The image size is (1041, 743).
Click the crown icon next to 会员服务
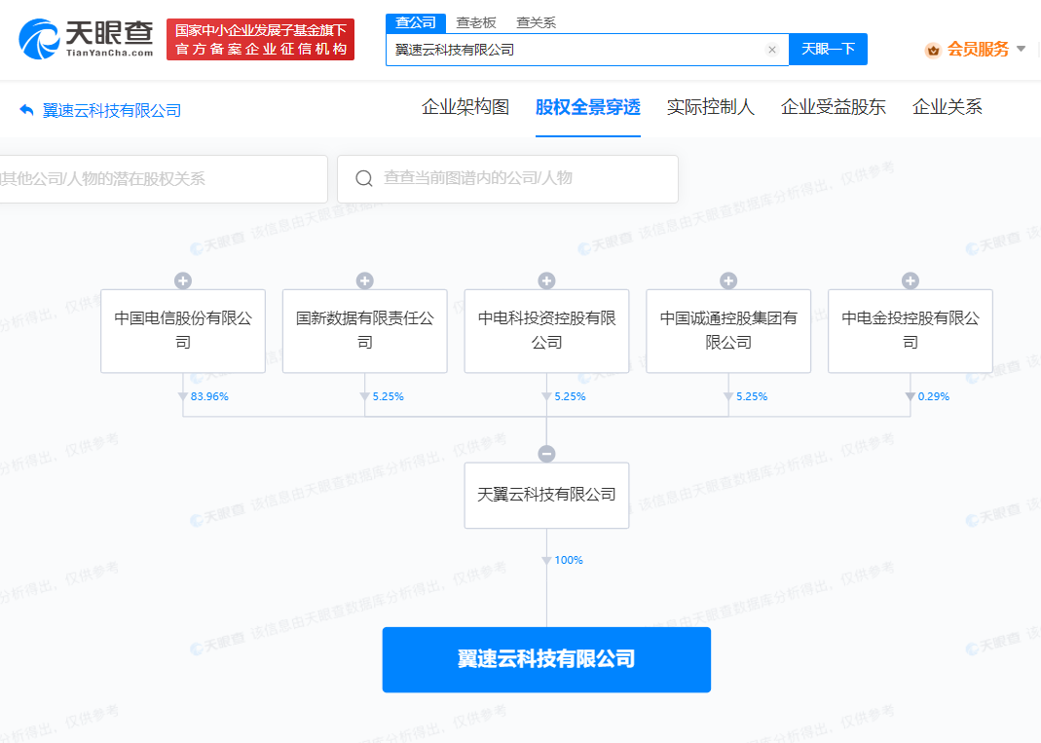[934, 50]
